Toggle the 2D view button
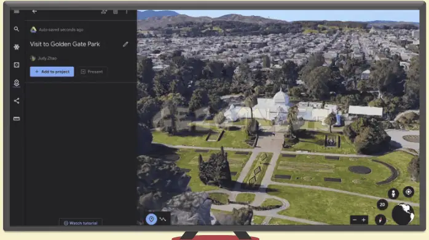Viewport: 429px width, 240px height. [x=382, y=204]
